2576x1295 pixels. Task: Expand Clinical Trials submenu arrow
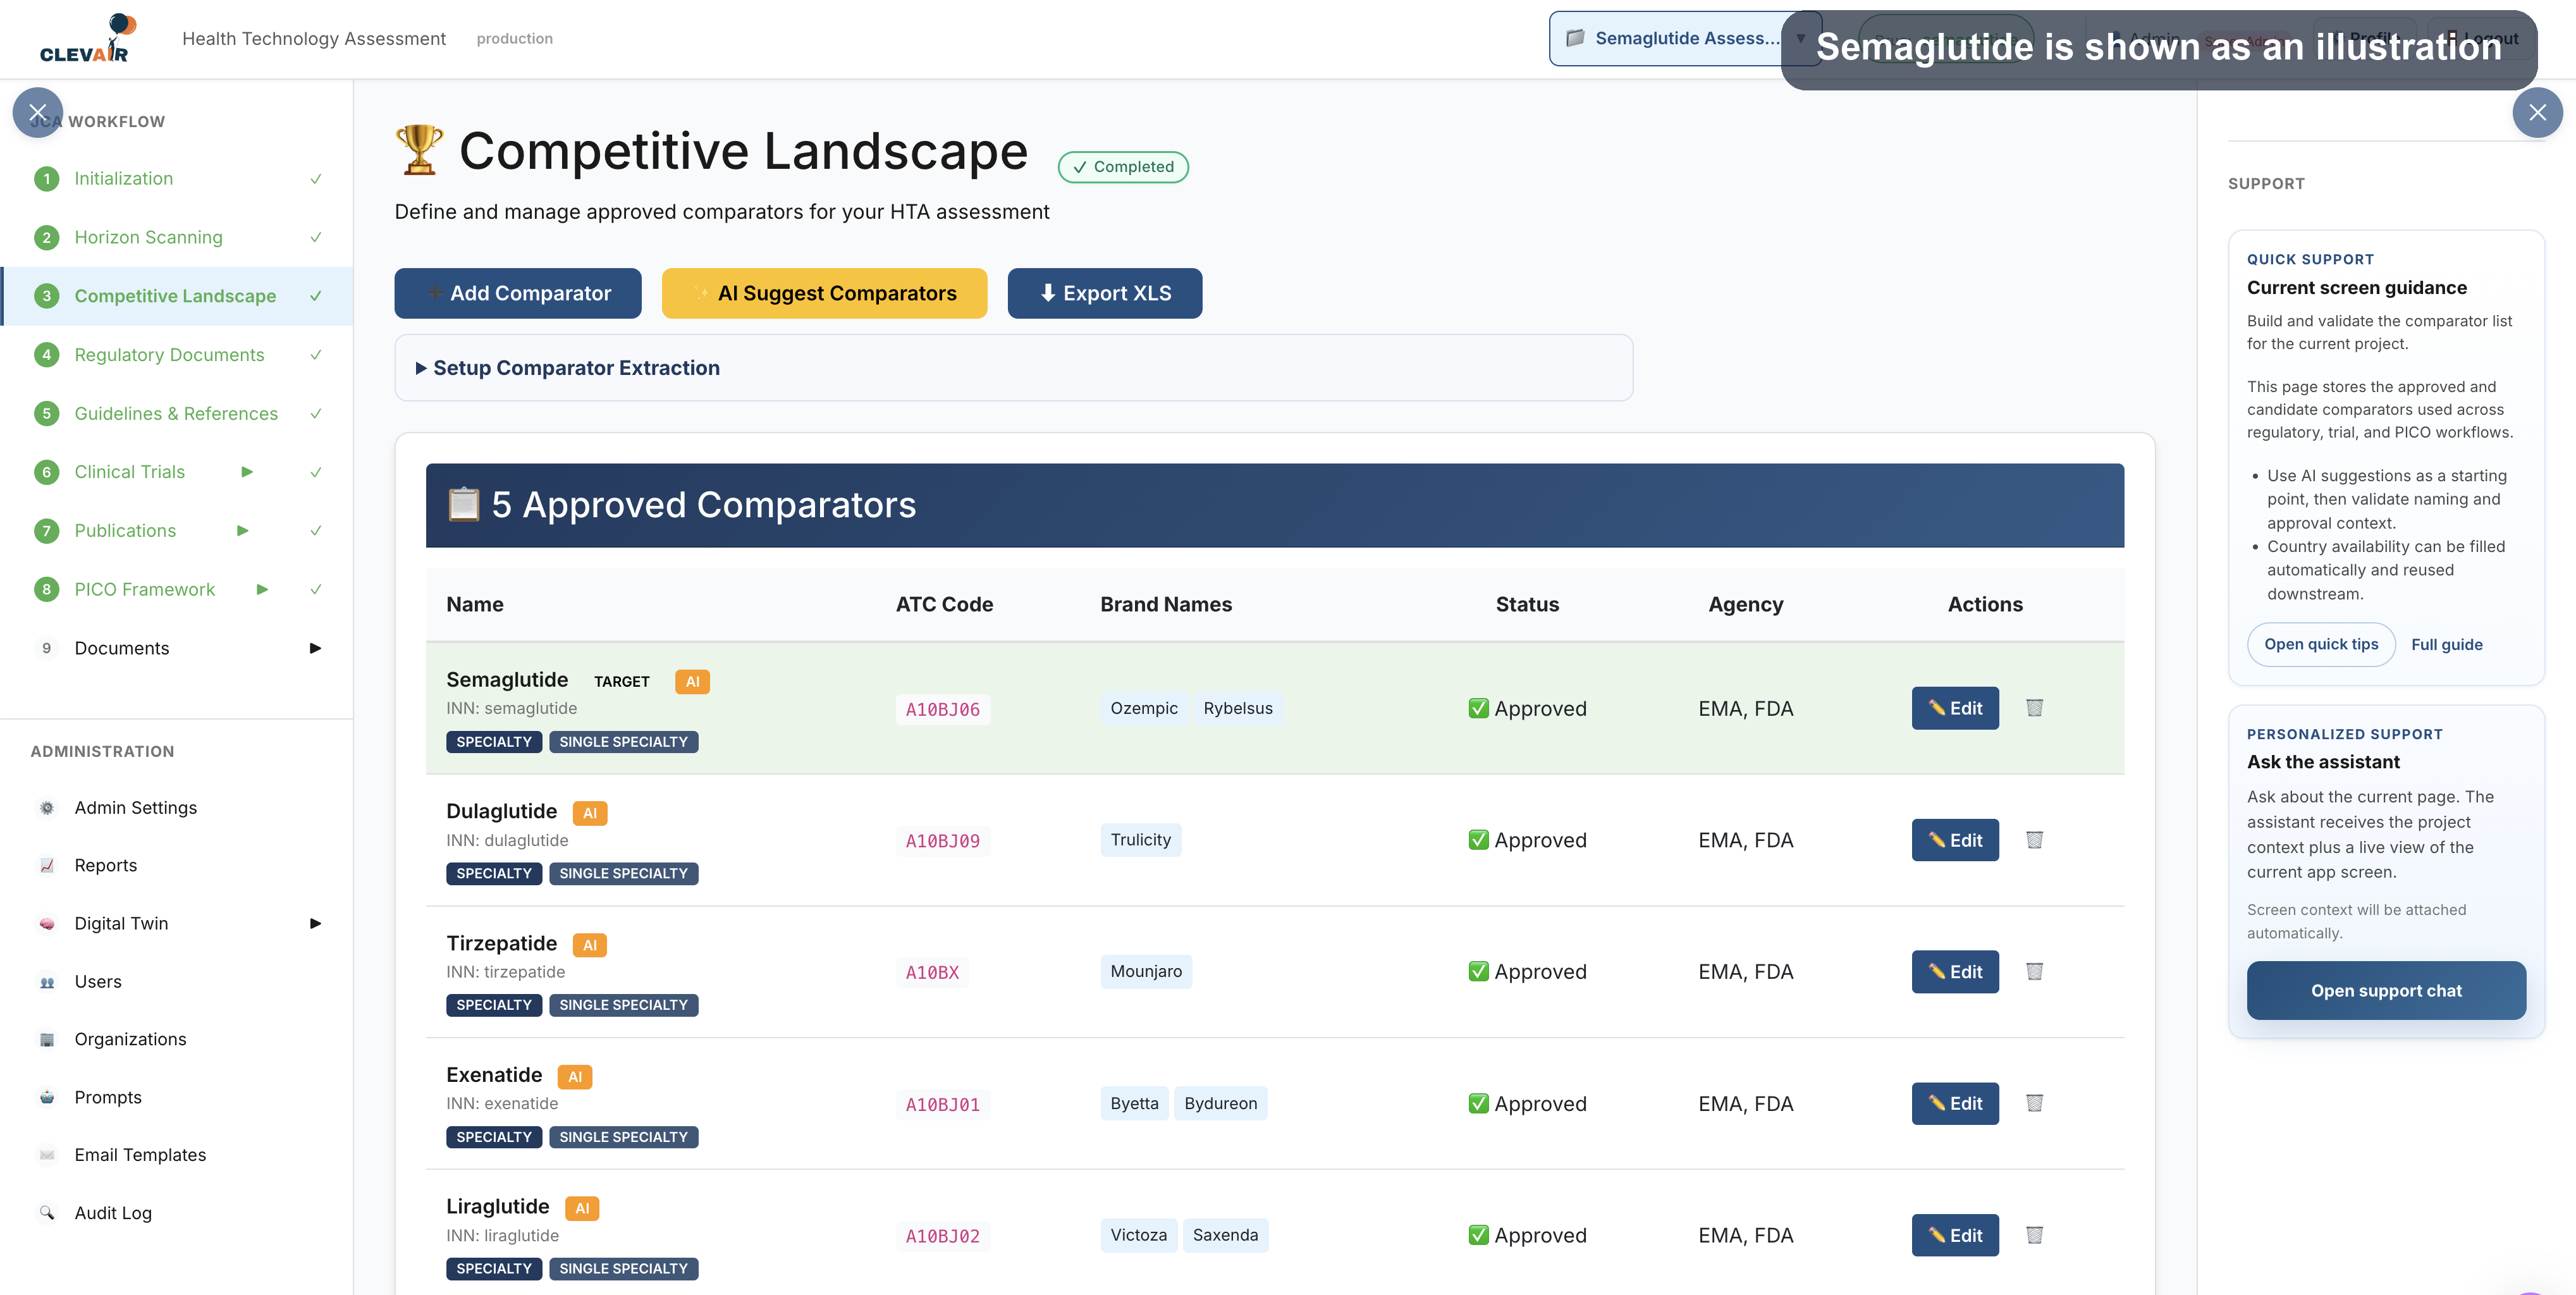pos(247,472)
